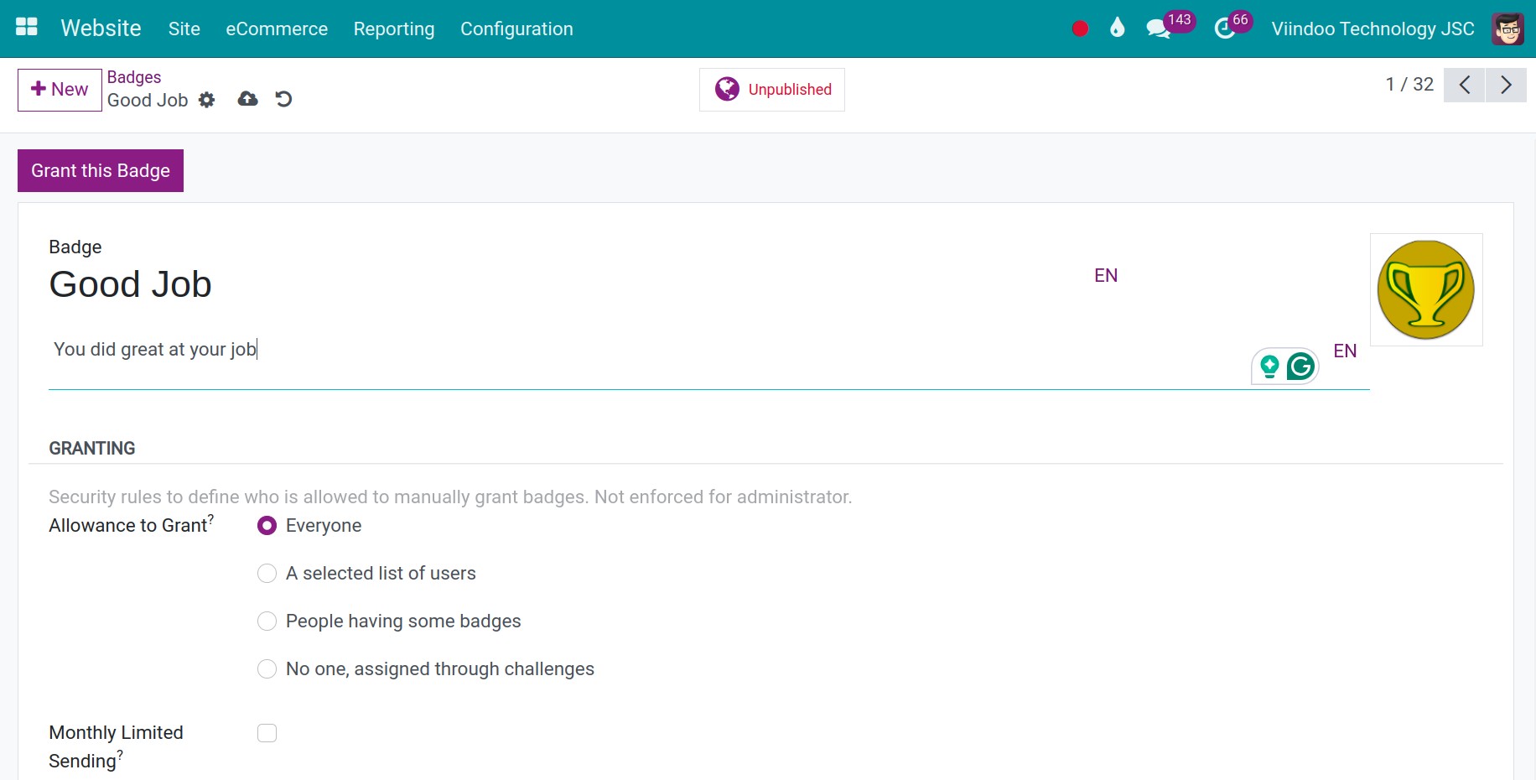
Task: Open the apps grid home menu
Action: 27,28
